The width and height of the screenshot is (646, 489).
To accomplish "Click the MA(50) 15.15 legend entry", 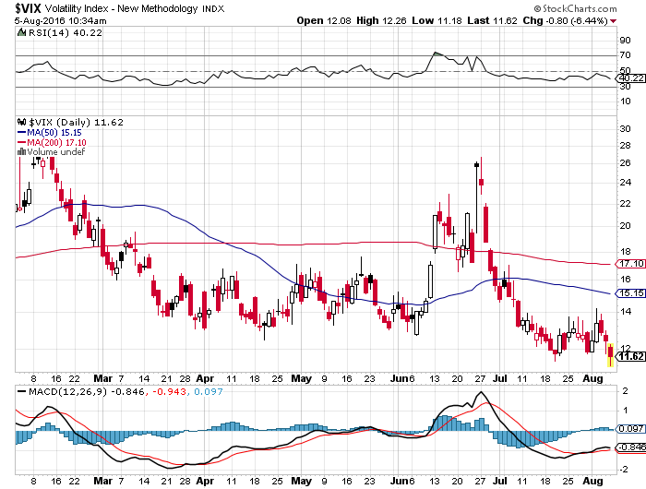I will tap(54, 133).
